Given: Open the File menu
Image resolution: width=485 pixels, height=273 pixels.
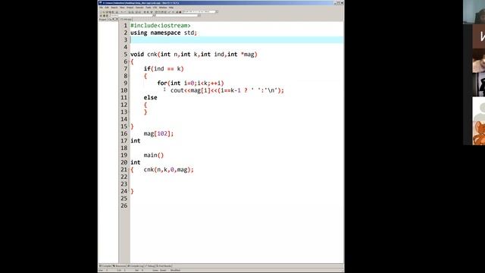Looking at the screenshot, I should click(102, 8).
